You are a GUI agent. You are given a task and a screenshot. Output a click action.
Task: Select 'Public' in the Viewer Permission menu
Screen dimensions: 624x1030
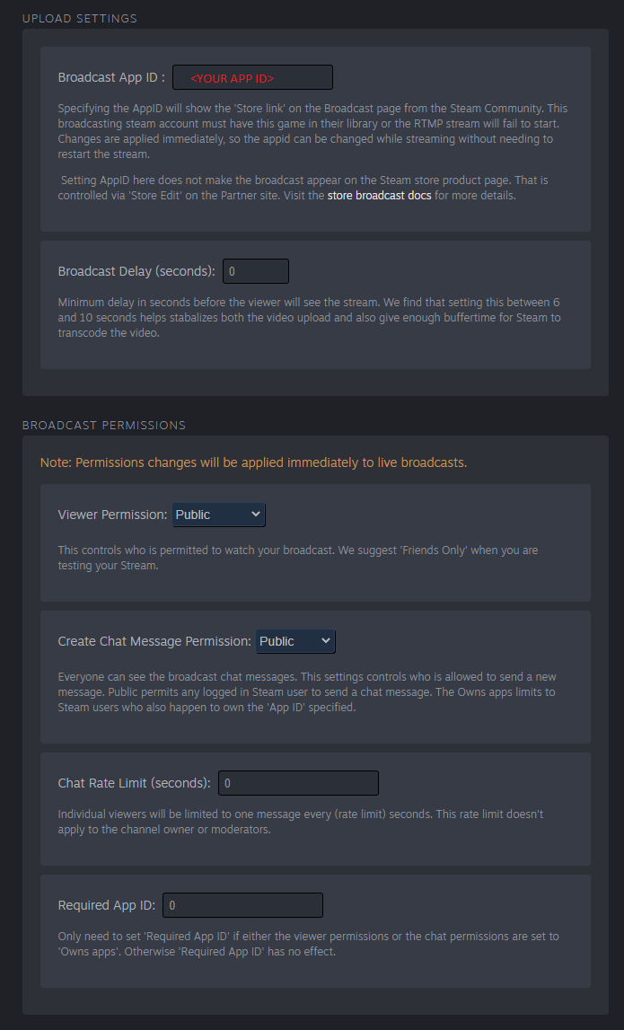(207, 515)
